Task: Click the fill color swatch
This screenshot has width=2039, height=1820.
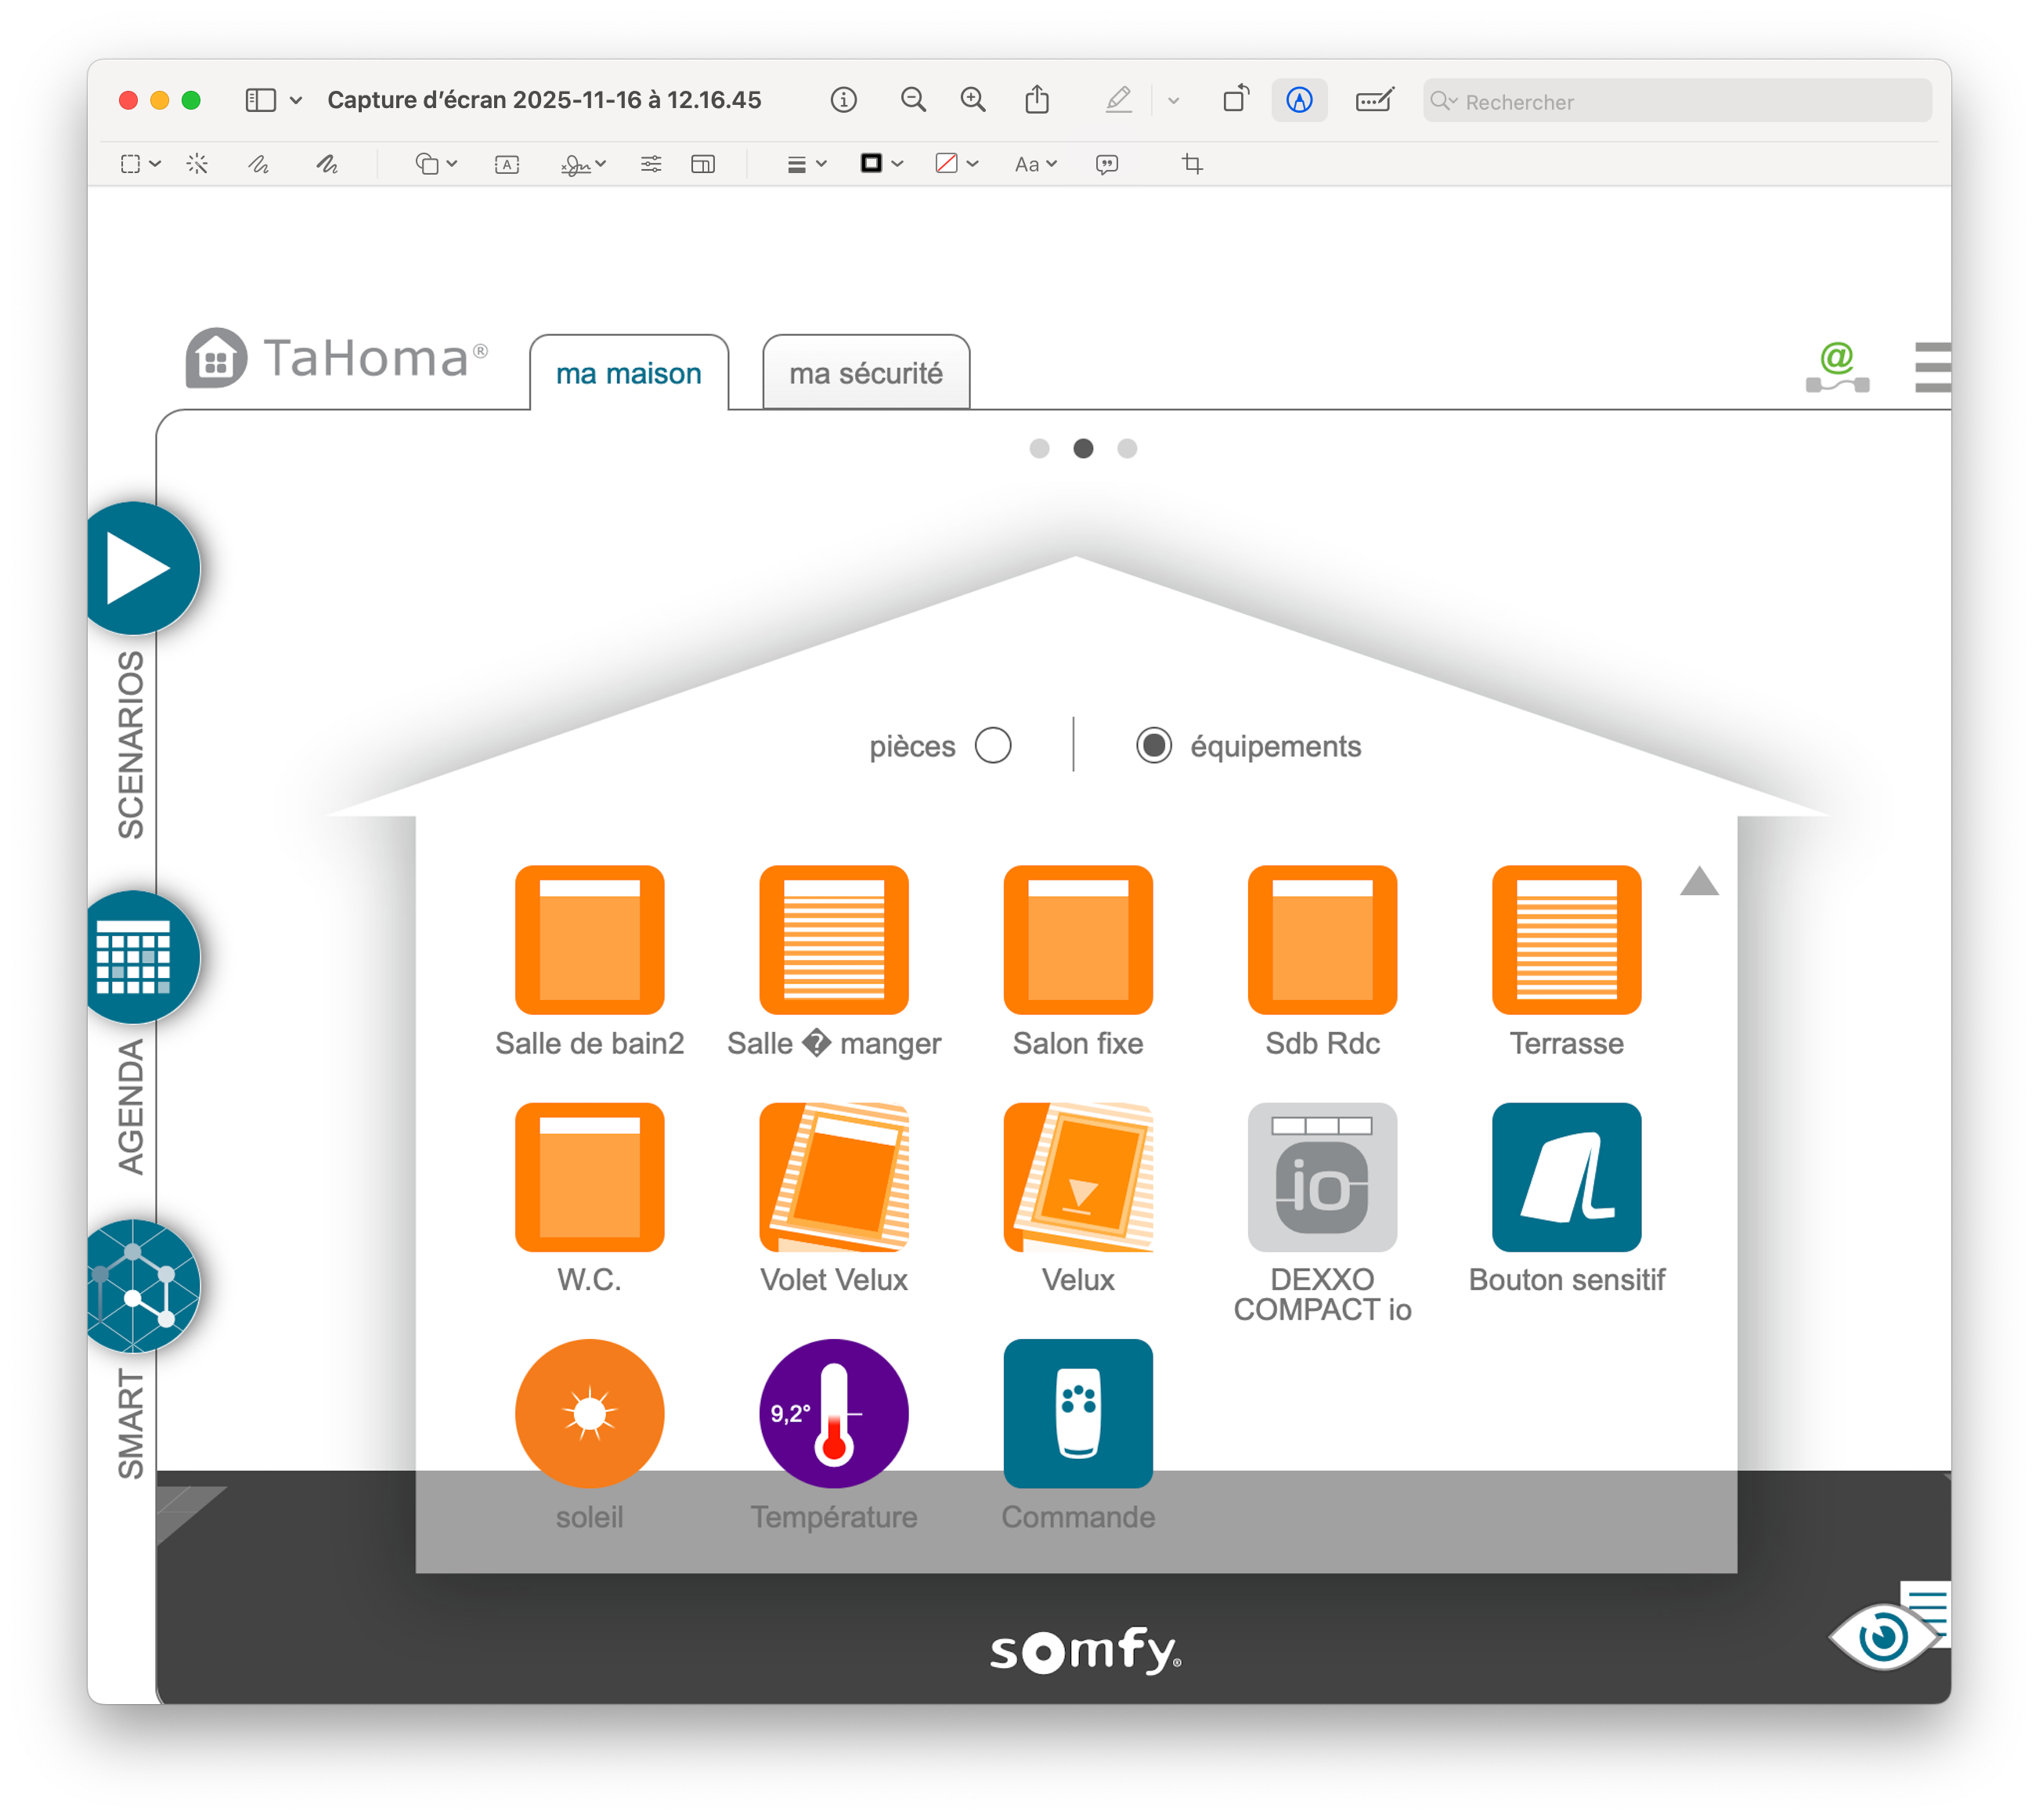Action: click(946, 164)
